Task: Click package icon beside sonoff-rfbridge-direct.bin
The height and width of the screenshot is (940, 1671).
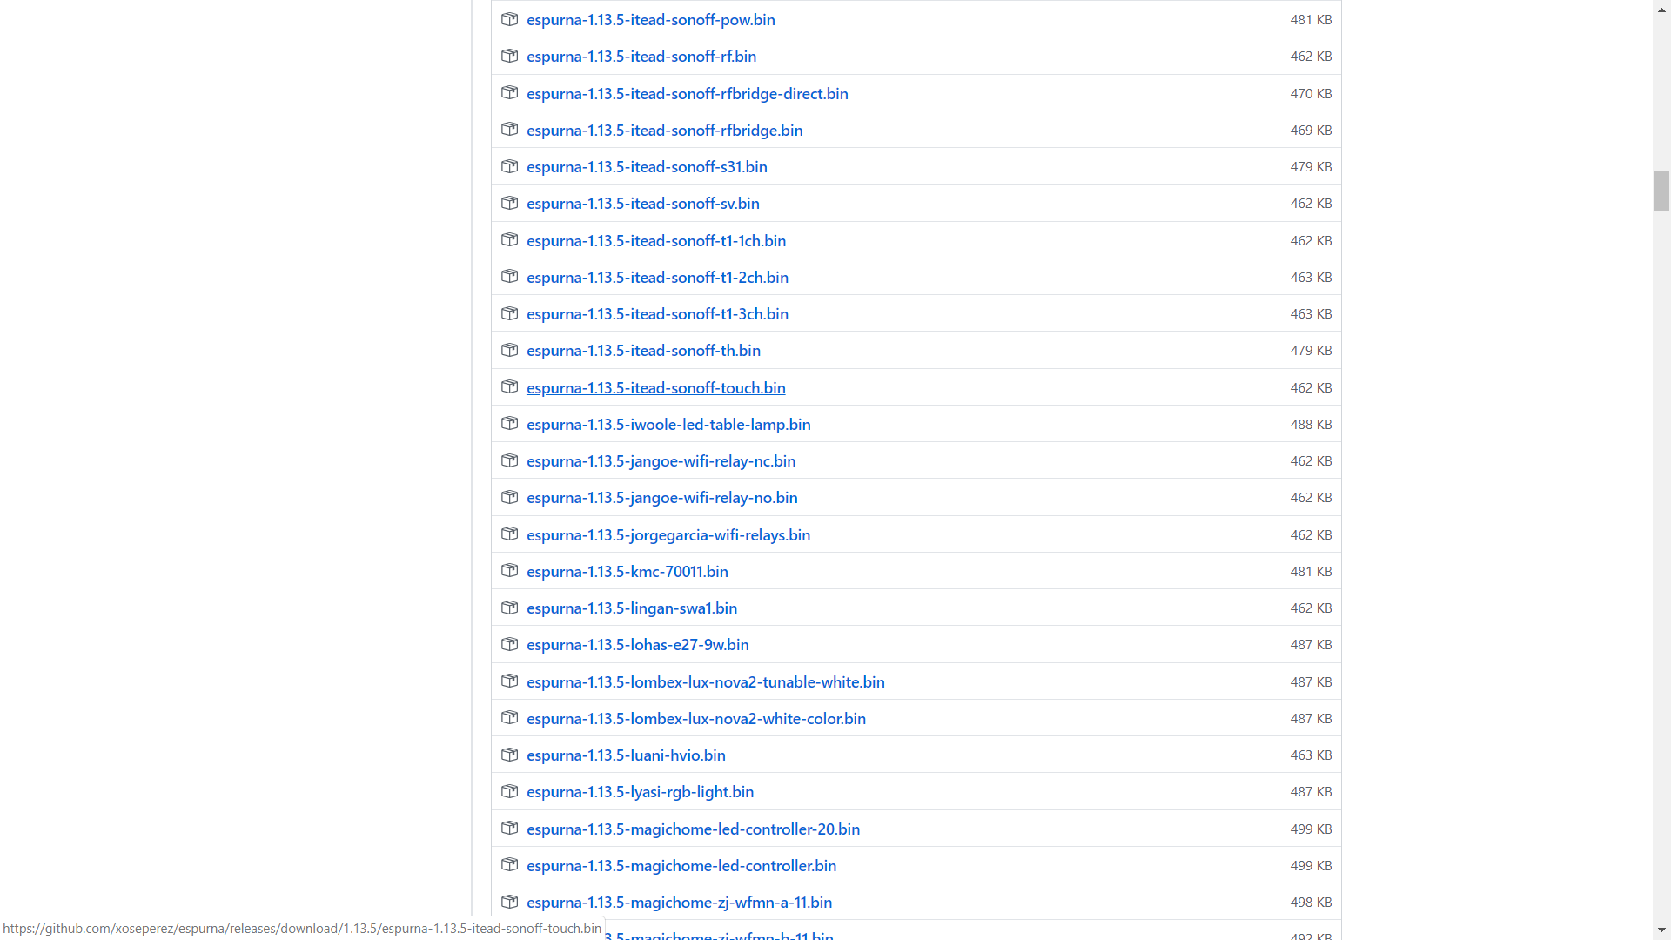Action: pyautogui.click(x=510, y=93)
